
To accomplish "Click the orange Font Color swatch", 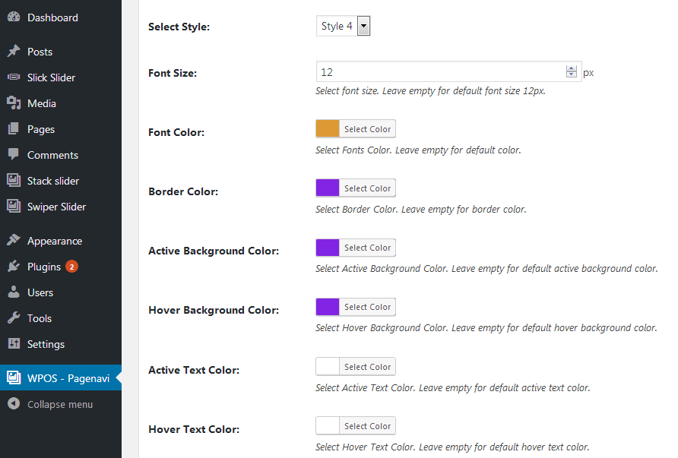I will pyautogui.click(x=328, y=129).
